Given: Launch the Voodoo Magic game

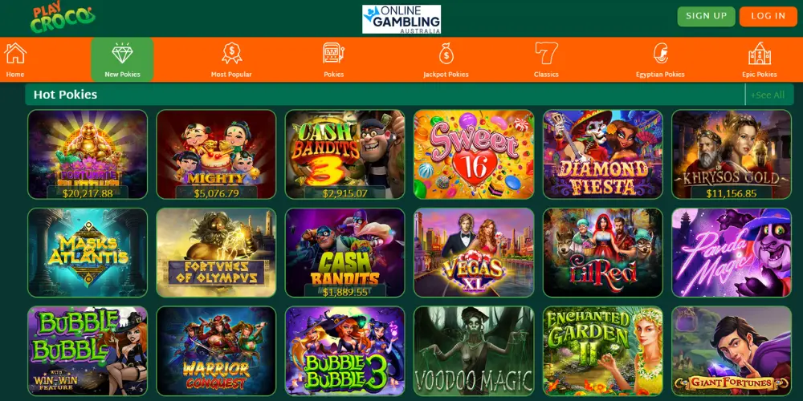Looking at the screenshot, I should click(474, 351).
